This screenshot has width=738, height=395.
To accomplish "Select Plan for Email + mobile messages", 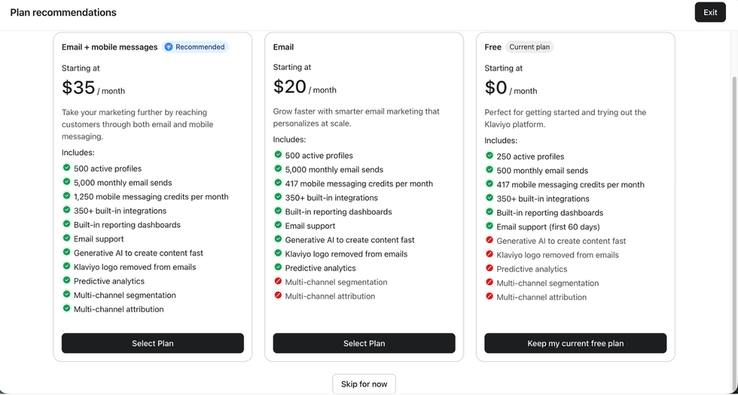I will tap(153, 343).
